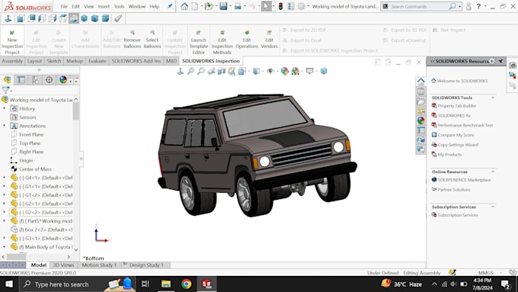The width and height of the screenshot is (518, 292).
Task: Open Copy Settings Wizard
Action: [458, 145]
